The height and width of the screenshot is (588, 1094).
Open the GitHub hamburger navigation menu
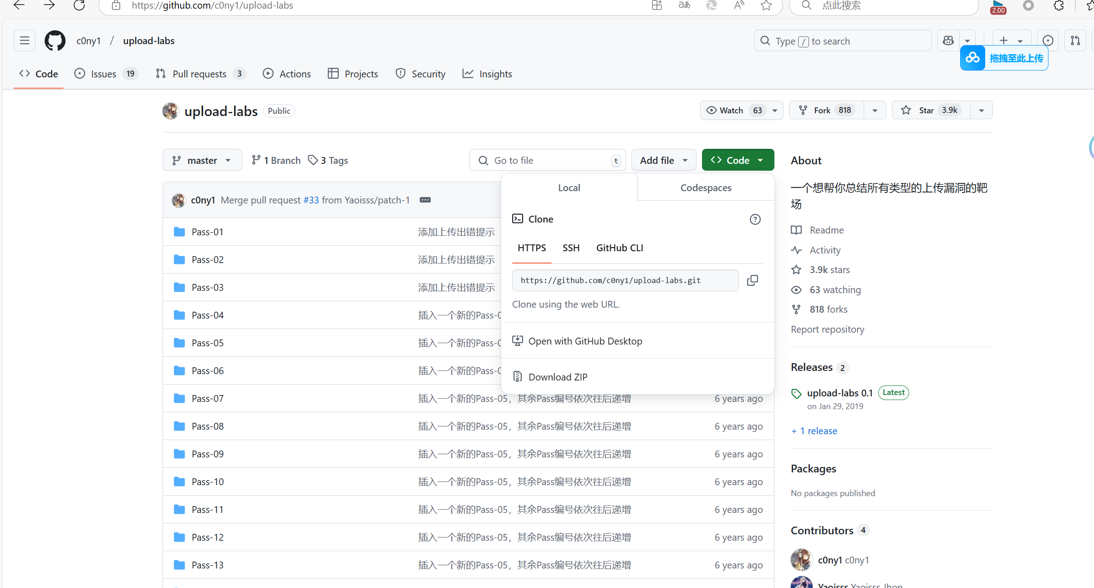pos(25,41)
